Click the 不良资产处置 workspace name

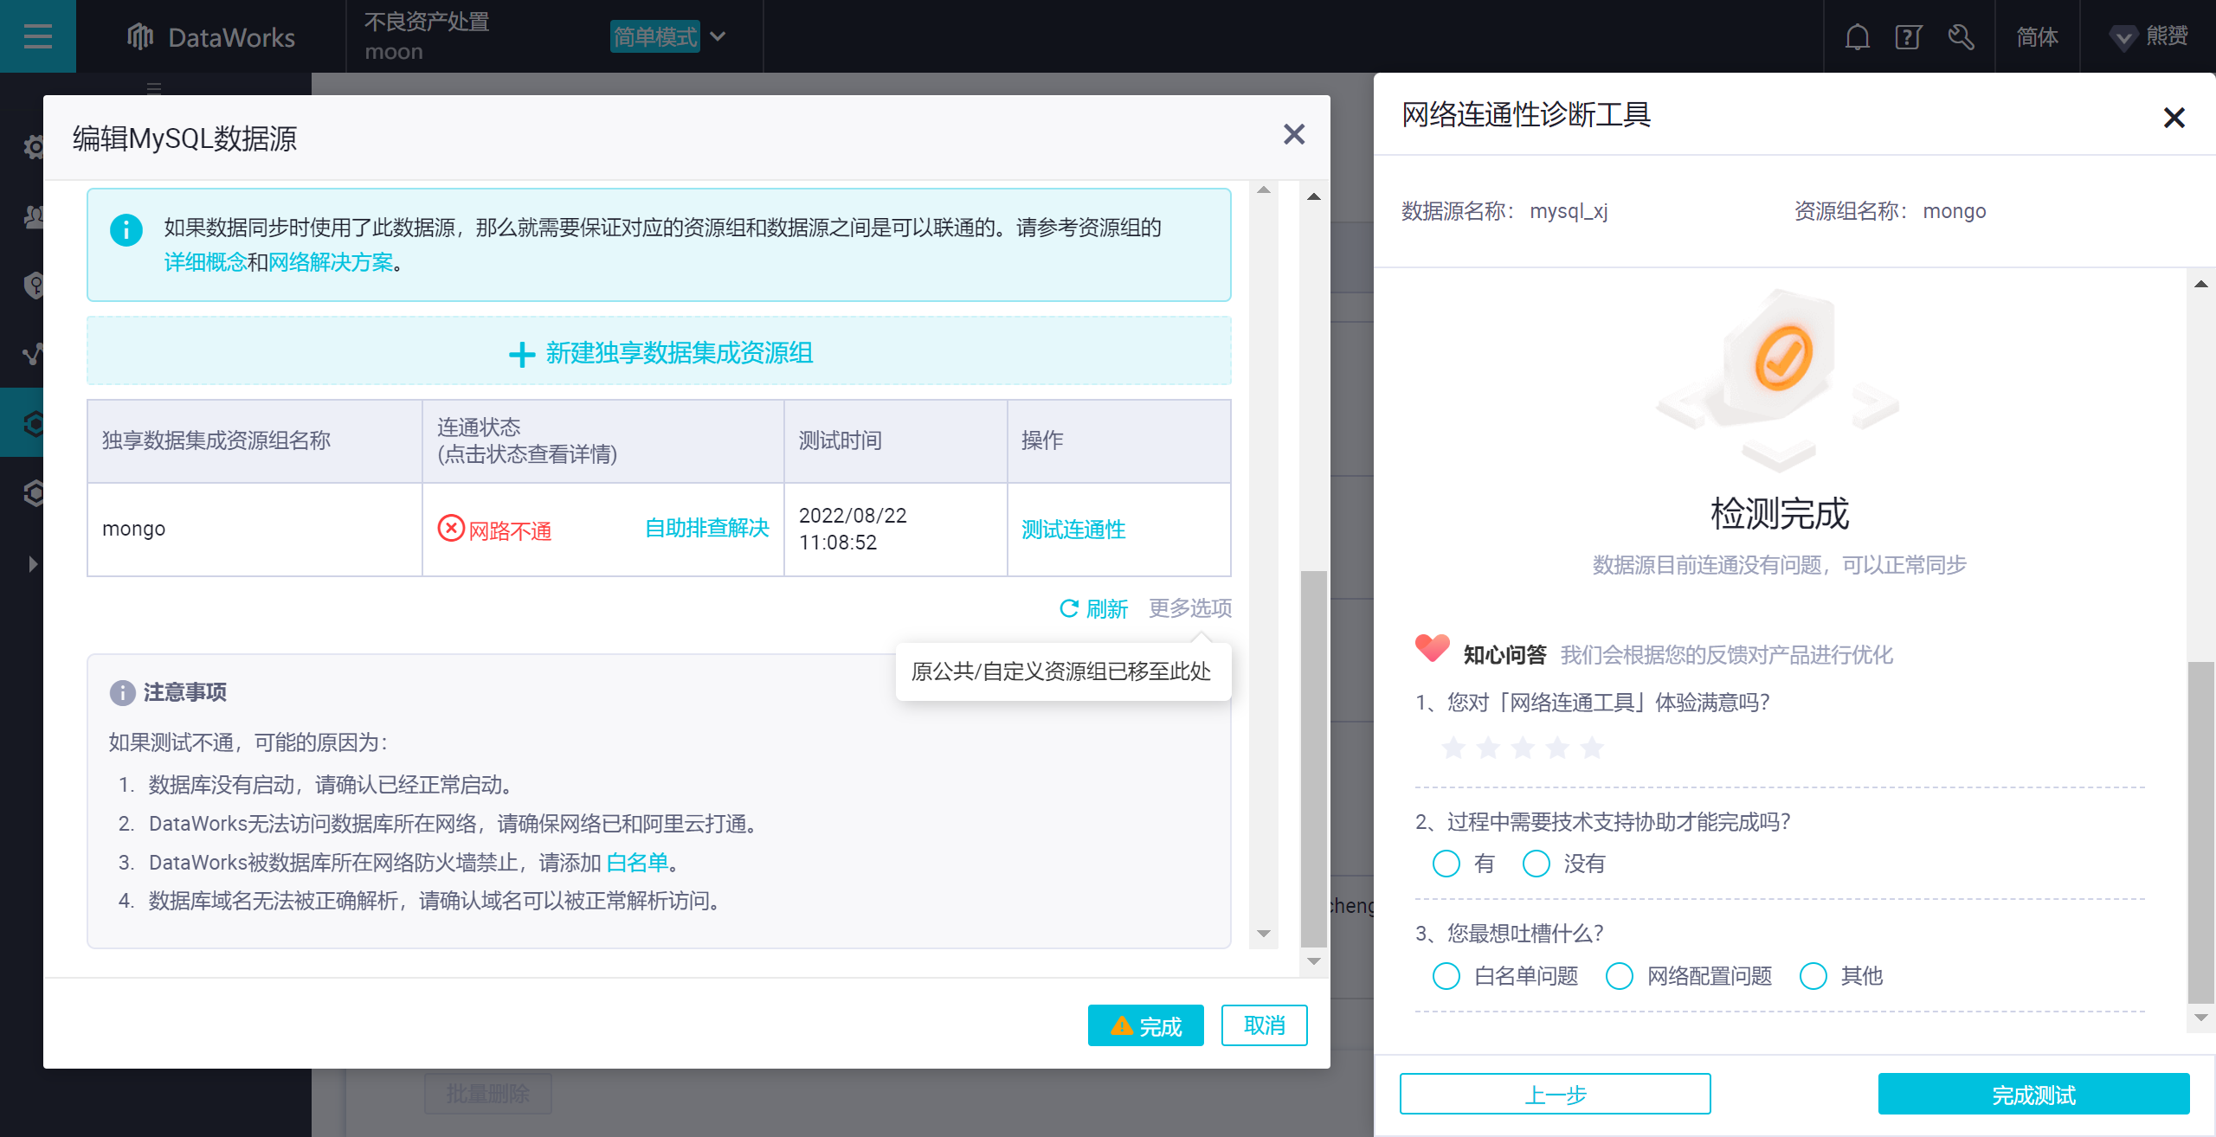click(x=427, y=22)
